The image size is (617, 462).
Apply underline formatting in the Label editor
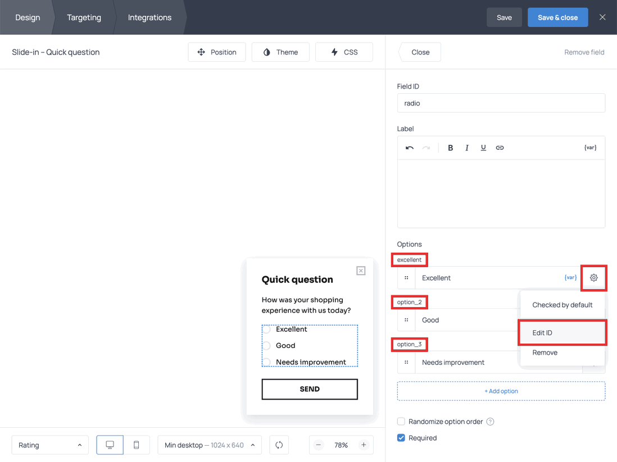click(483, 147)
